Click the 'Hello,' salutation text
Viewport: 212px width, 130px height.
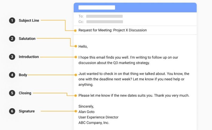pos(83,47)
